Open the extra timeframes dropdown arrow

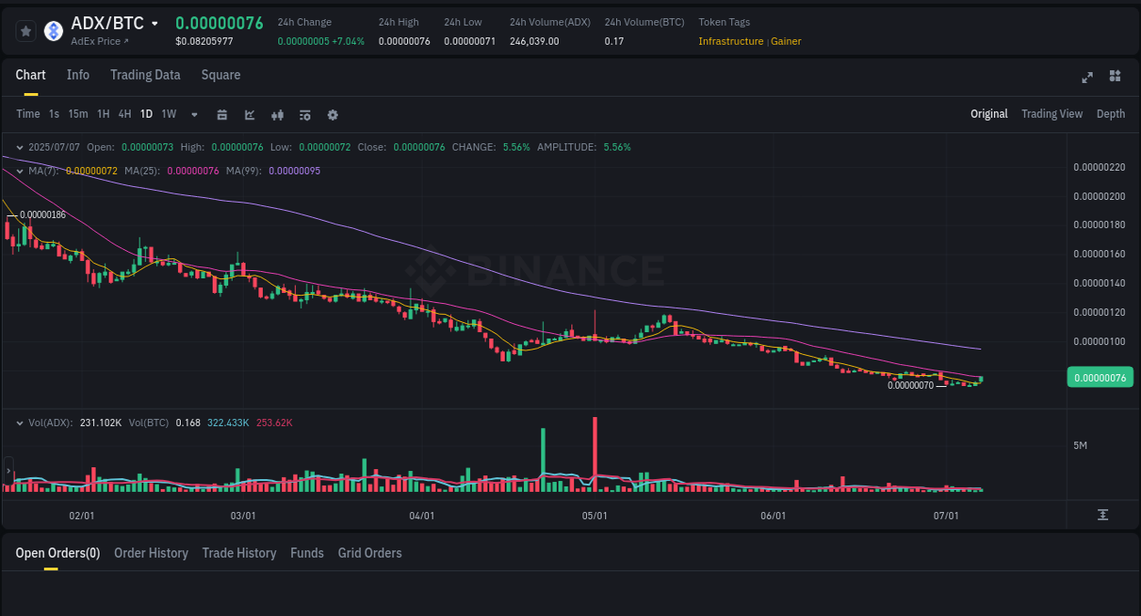pyautogui.click(x=194, y=114)
